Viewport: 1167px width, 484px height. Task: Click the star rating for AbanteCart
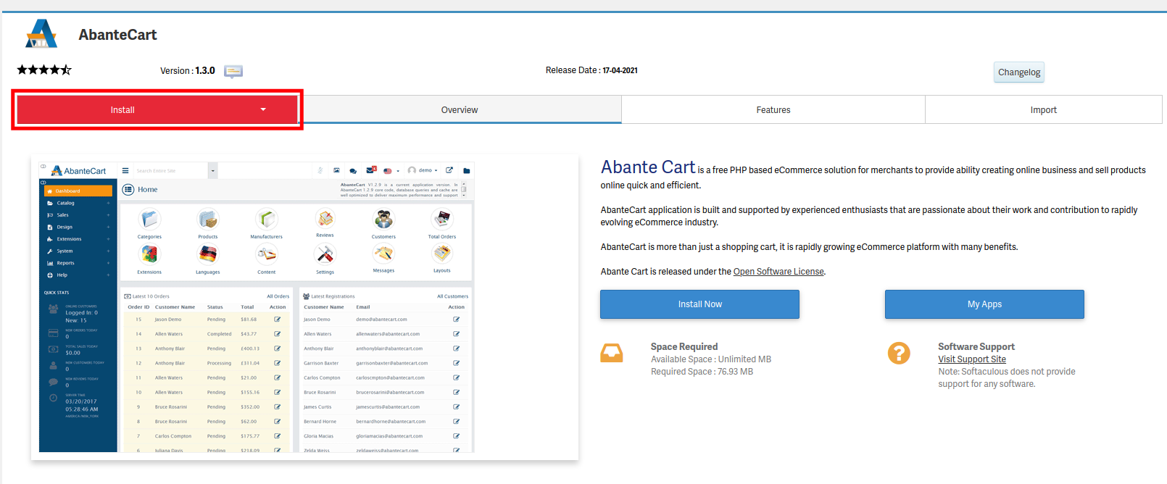tap(44, 70)
